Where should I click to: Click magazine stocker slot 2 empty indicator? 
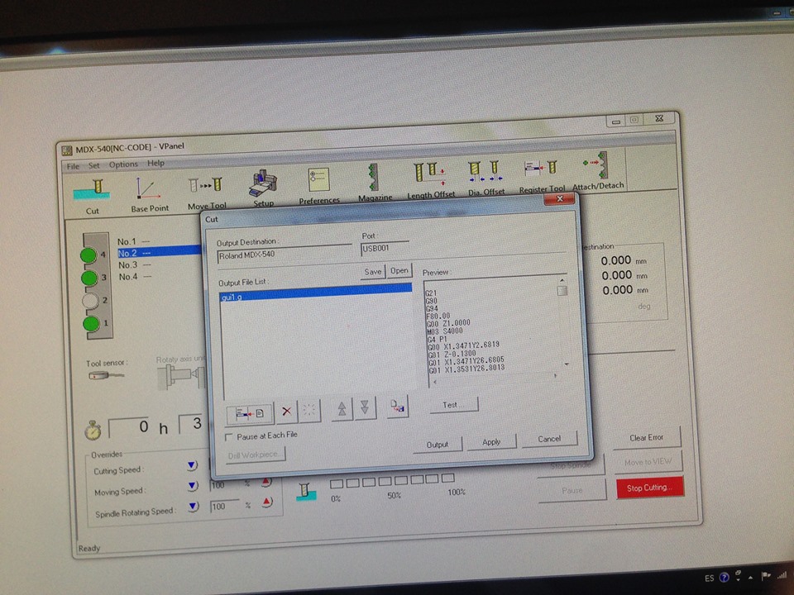(90, 301)
